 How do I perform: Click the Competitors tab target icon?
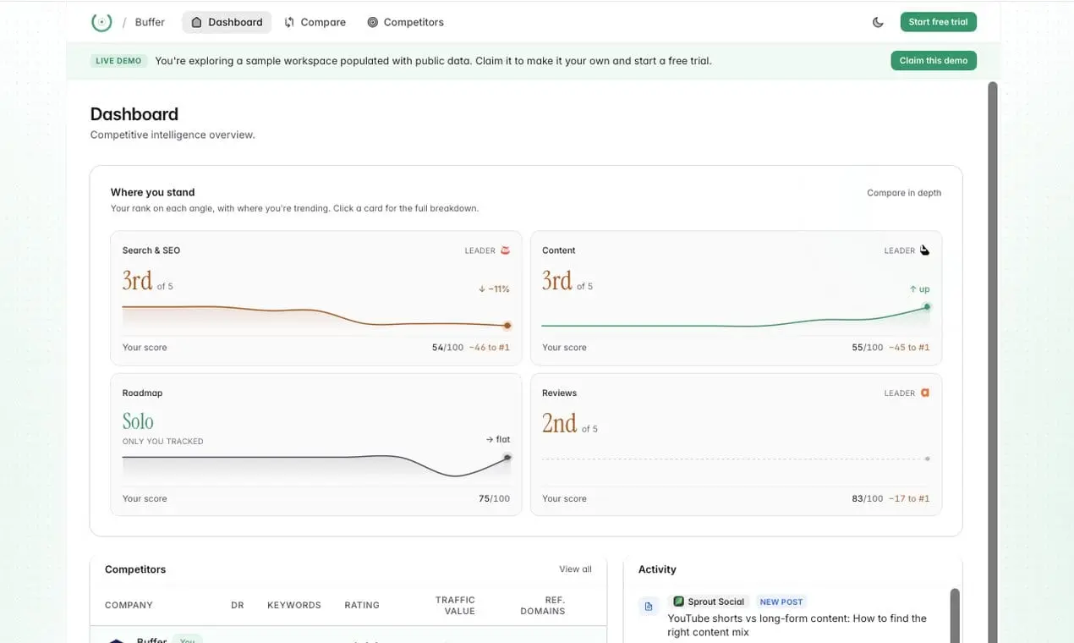[x=372, y=22]
